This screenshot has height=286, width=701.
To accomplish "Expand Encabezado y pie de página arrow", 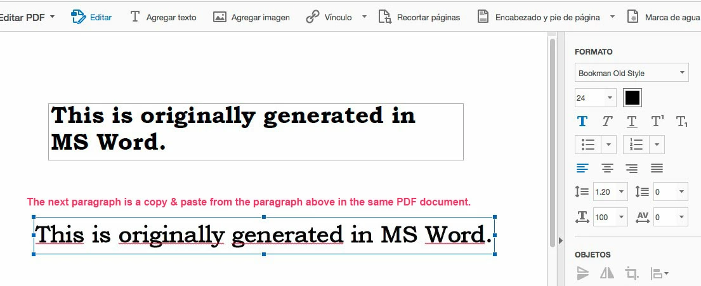I will coord(612,17).
